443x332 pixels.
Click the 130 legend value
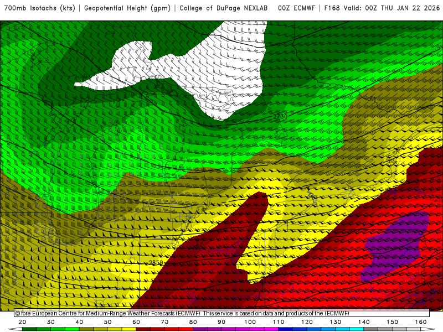coord(336,322)
